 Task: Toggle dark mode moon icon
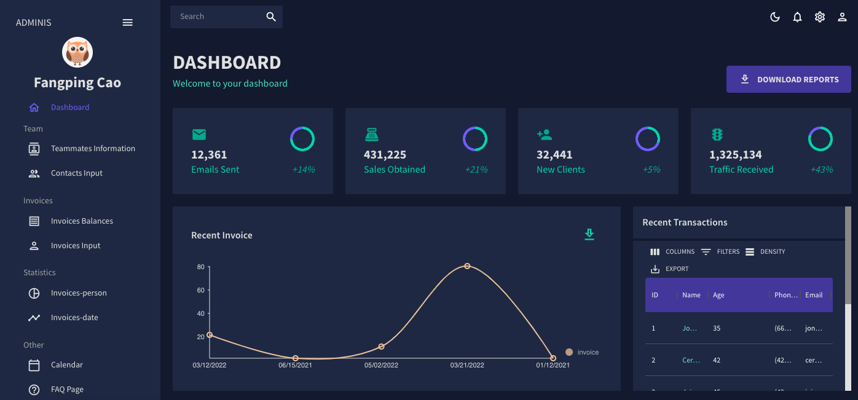[775, 17]
